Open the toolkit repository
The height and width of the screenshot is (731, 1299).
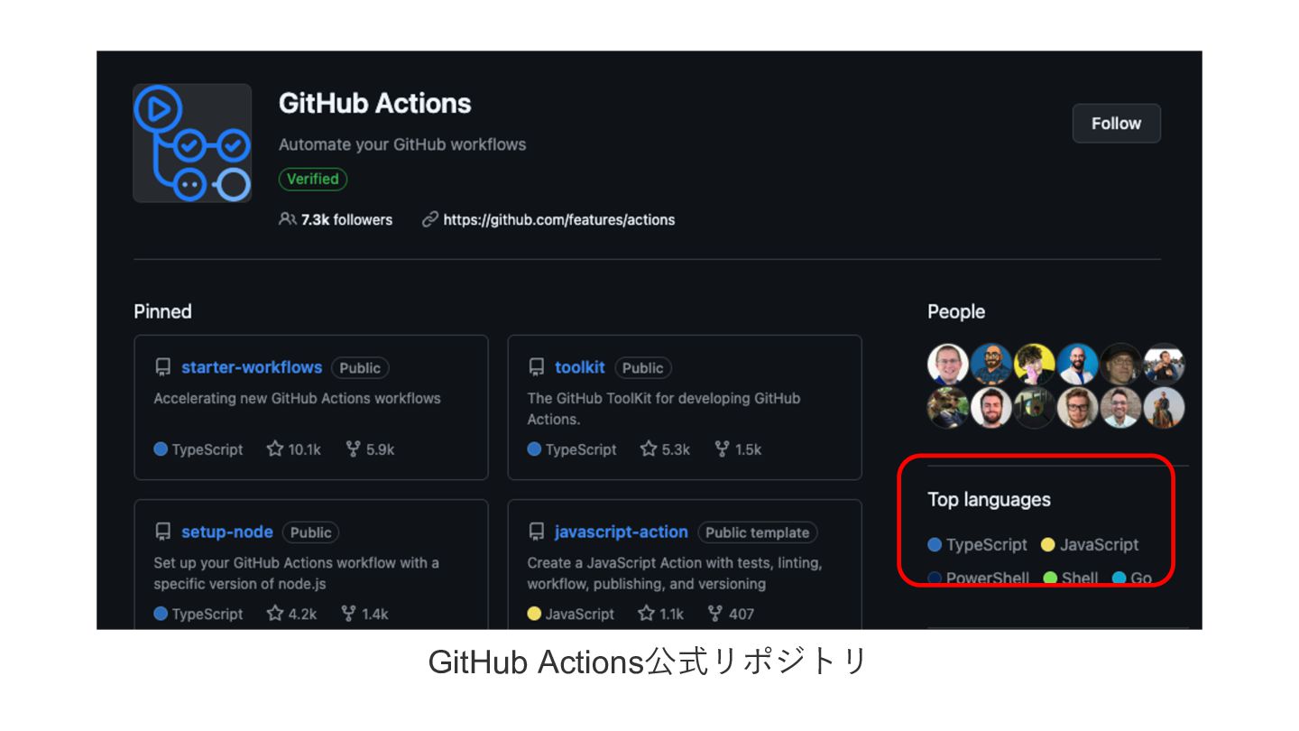[x=580, y=367]
